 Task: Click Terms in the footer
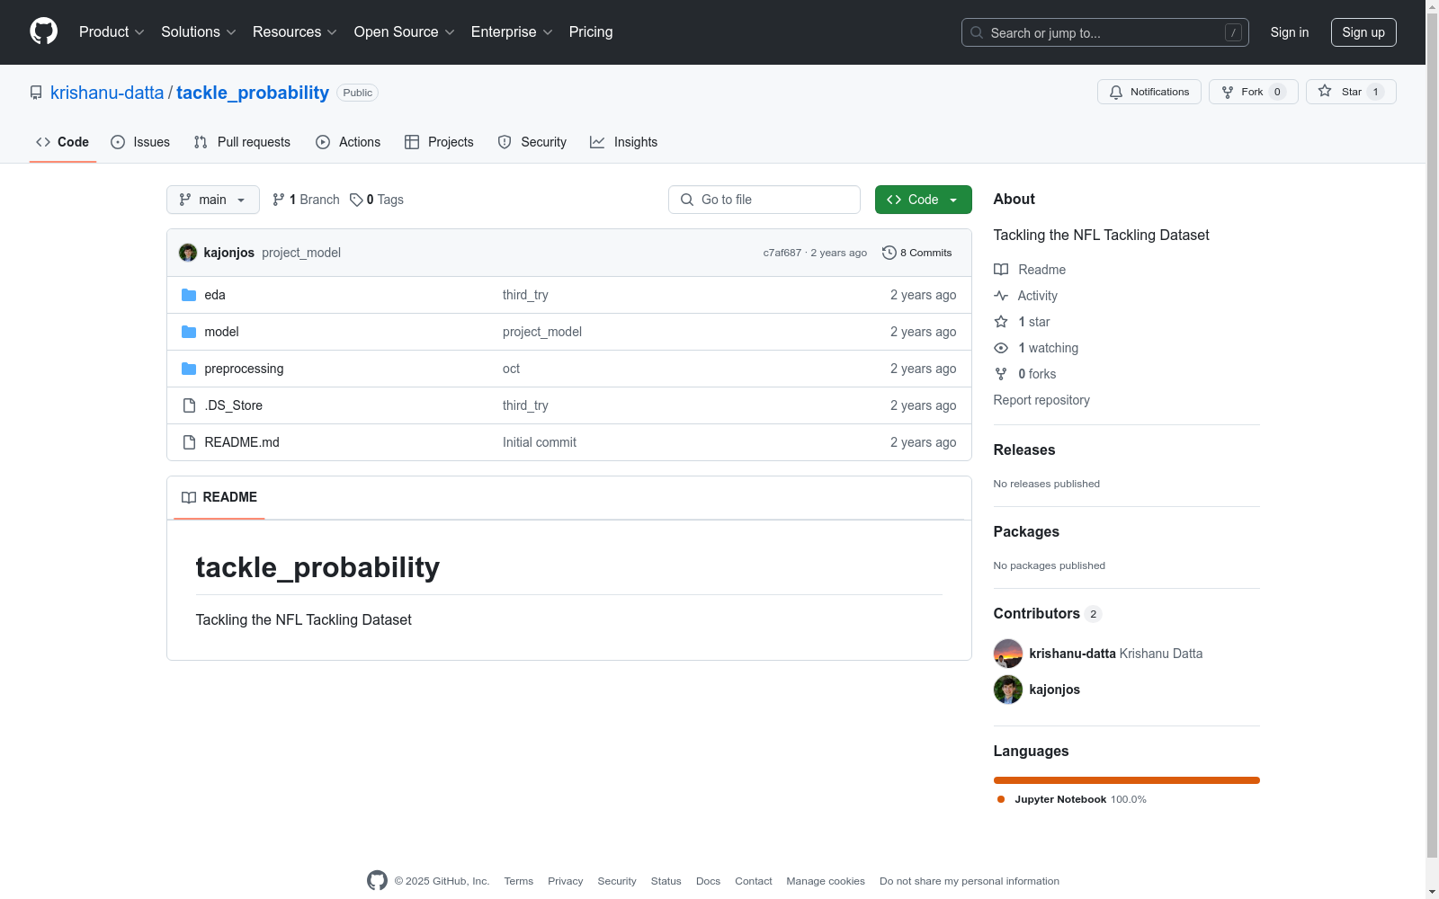tap(519, 881)
